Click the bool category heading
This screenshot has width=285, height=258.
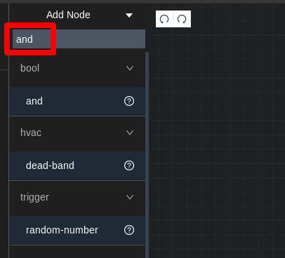point(29,68)
